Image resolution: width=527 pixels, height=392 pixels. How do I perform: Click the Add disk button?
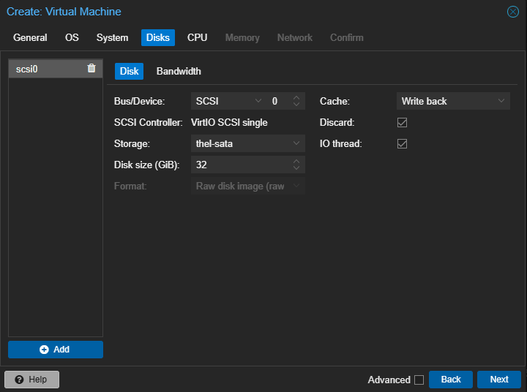(56, 350)
